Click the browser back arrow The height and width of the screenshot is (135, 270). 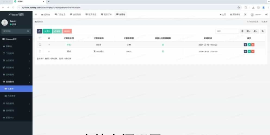pyautogui.click(x=3, y=8)
